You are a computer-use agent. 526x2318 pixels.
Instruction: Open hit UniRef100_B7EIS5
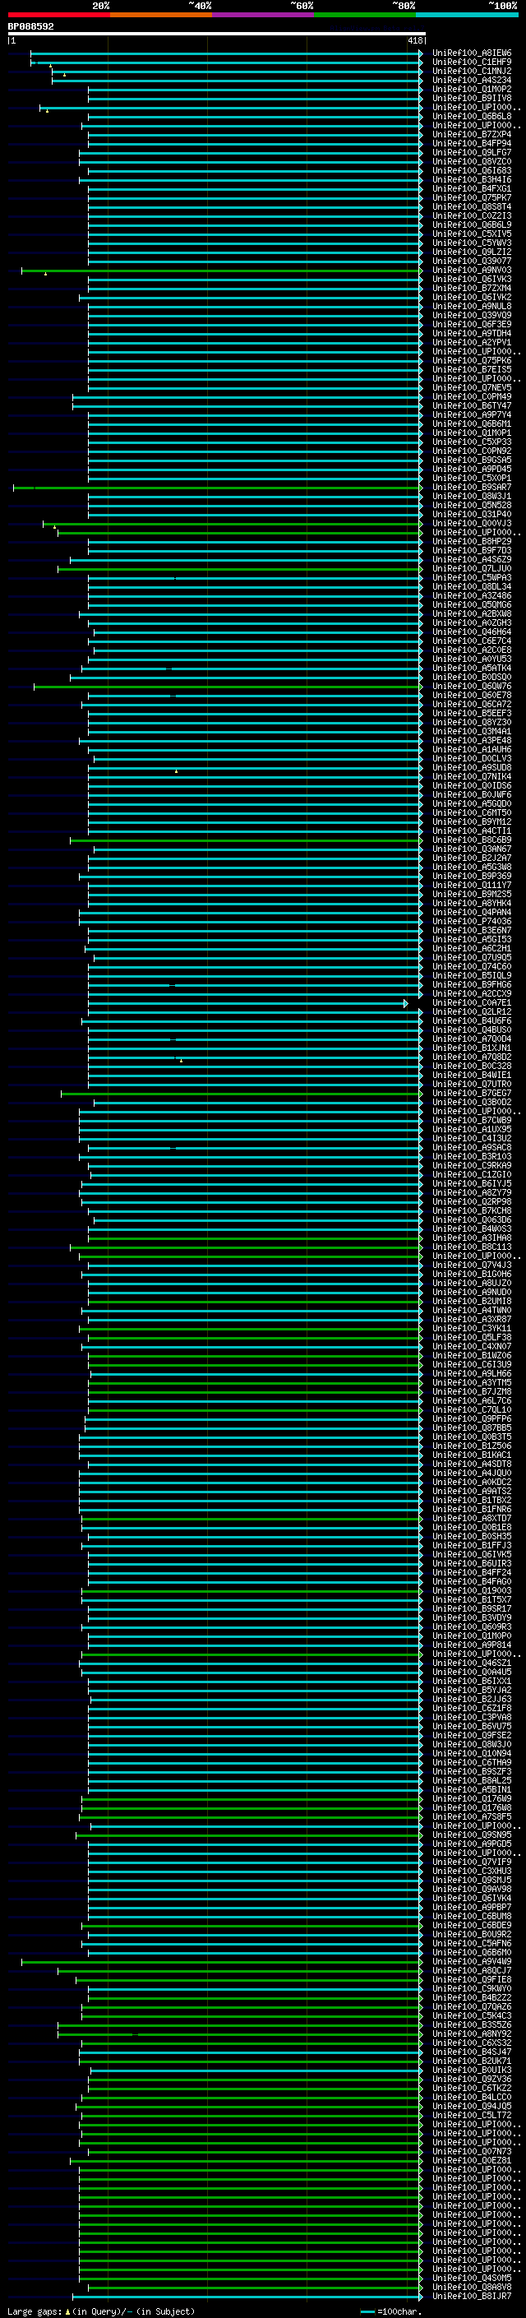(472, 370)
